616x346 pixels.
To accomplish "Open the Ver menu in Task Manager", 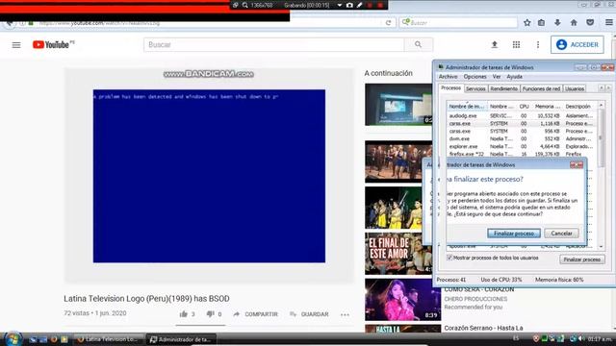I will click(x=497, y=77).
